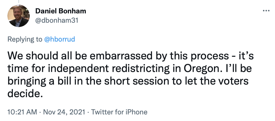This screenshot has width=275, height=121.
Task: Click the word "time" starting the second line
Action: coord(17,68)
